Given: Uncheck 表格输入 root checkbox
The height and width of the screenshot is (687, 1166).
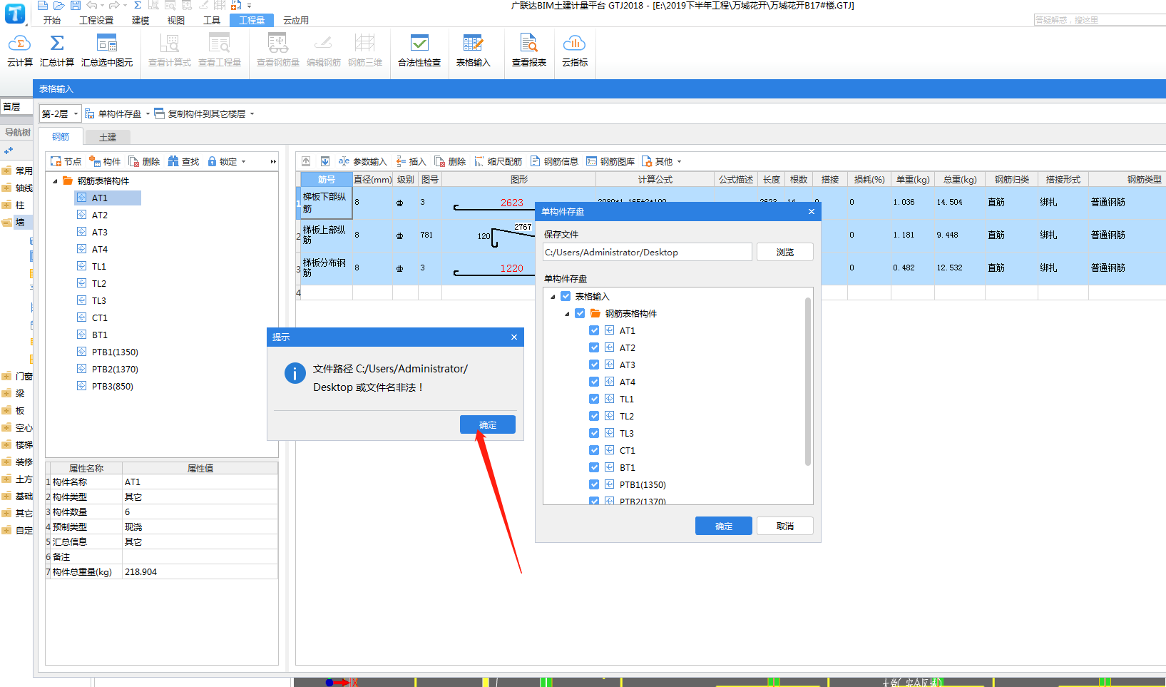Looking at the screenshot, I should tap(566, 296).
